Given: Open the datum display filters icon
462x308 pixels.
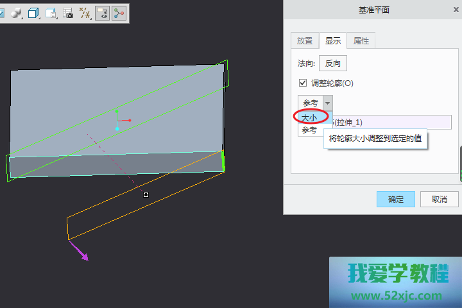Looking at the screenshot, I should [x=84, y=13].
